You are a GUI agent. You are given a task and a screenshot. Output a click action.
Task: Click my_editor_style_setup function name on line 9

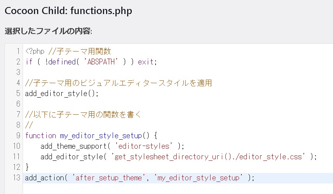click(101, 135)
